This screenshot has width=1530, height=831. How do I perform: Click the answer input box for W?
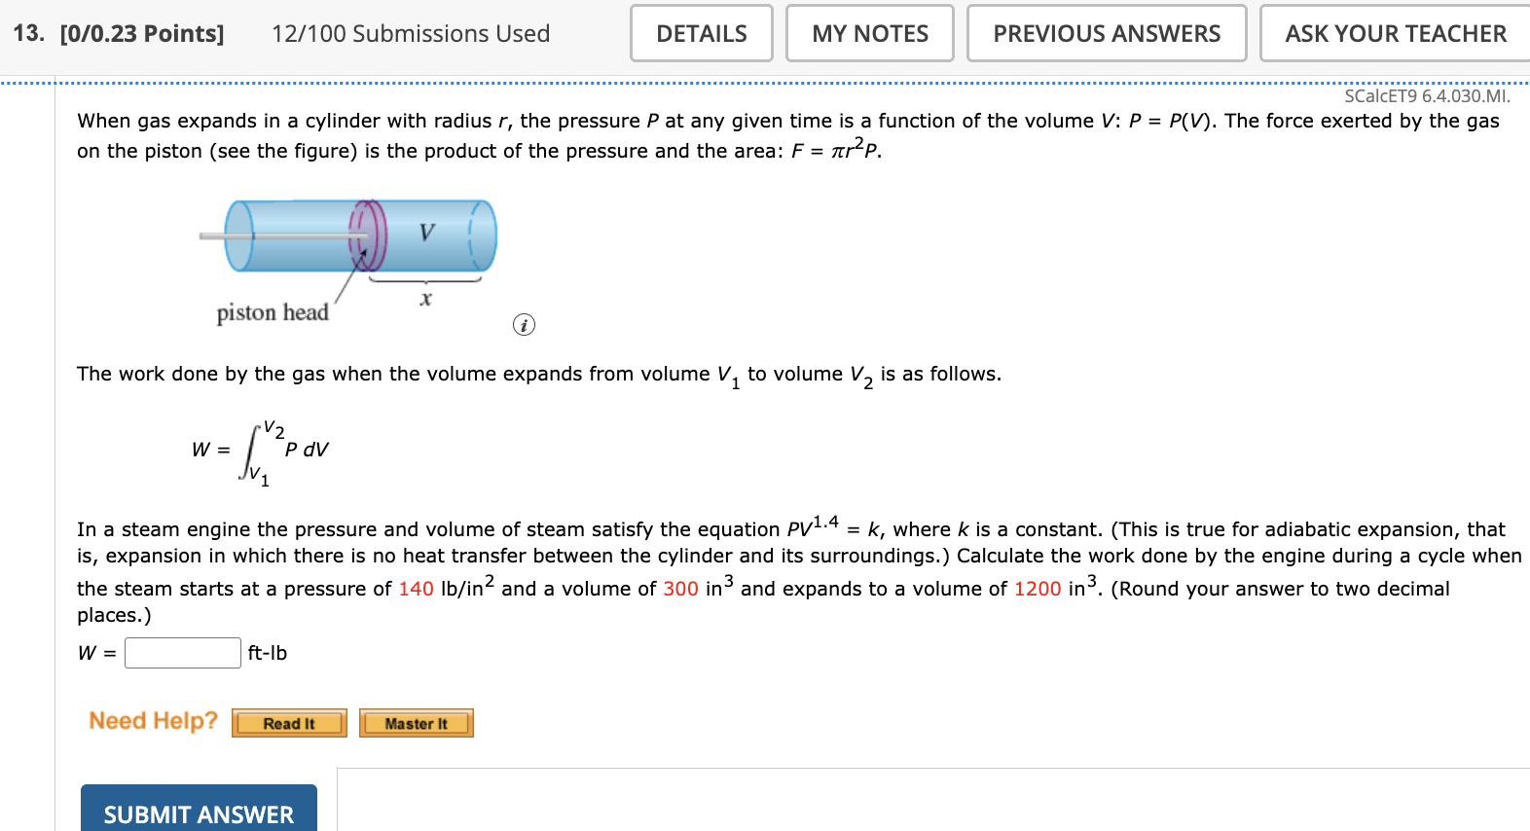pos(181,652)
